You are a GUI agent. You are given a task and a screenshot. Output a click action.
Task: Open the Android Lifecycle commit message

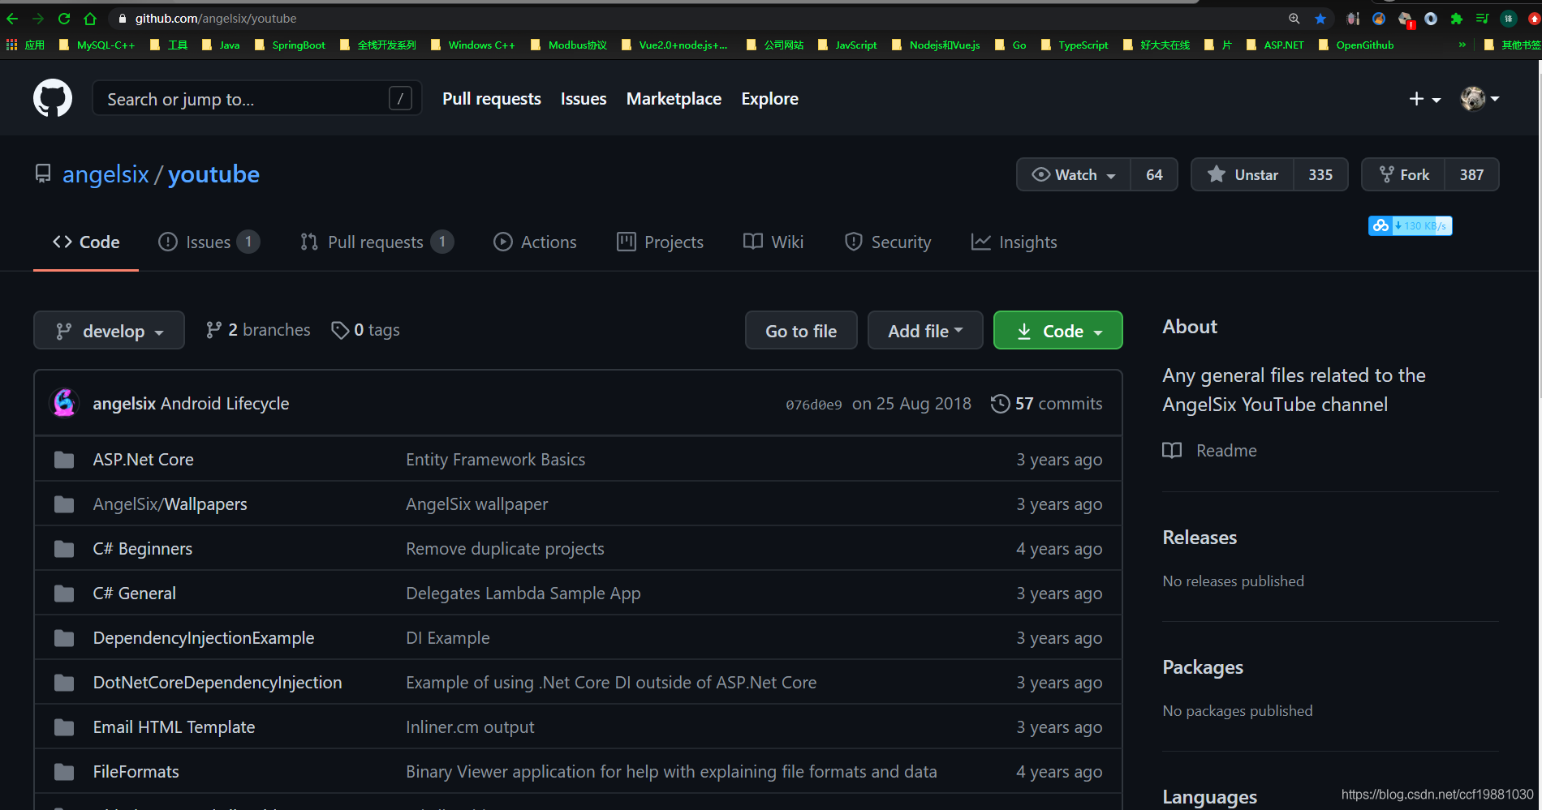[x=225, y=404]
